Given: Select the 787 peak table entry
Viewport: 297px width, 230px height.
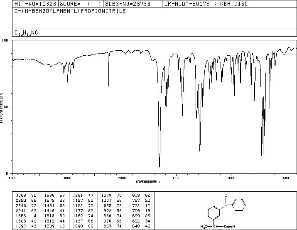Looking at the screenshot, I should [x=136, y=200].
